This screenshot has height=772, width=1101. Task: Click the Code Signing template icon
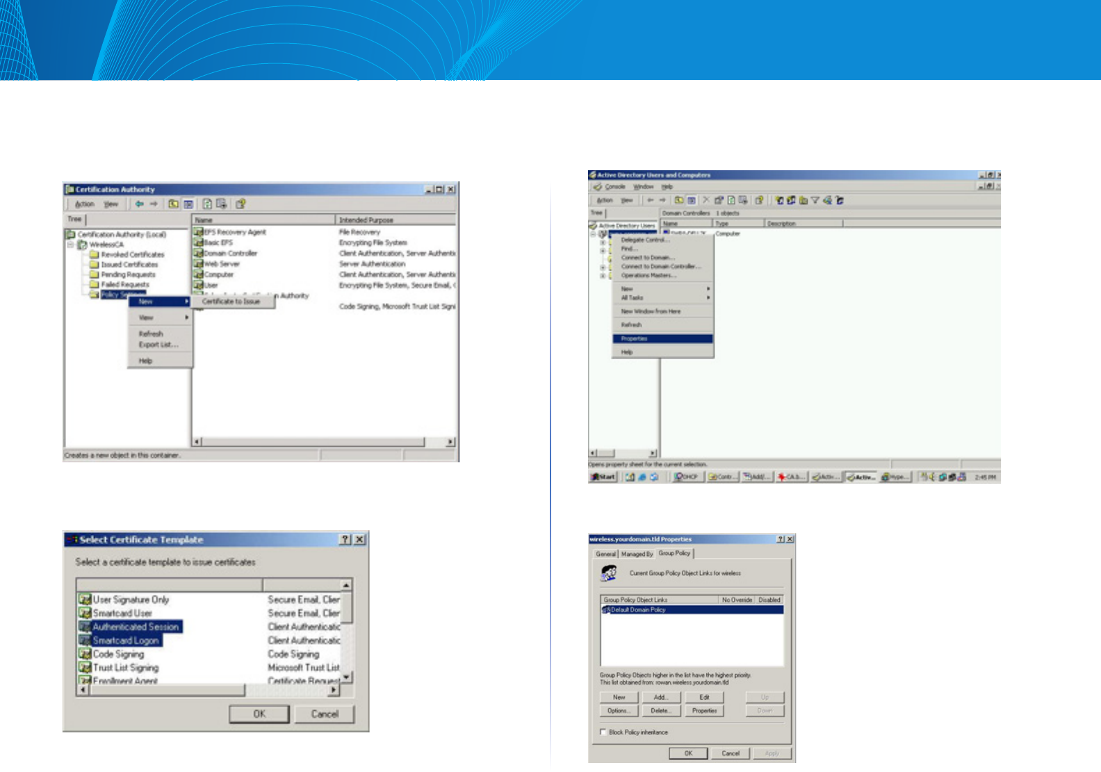point(85,654)
